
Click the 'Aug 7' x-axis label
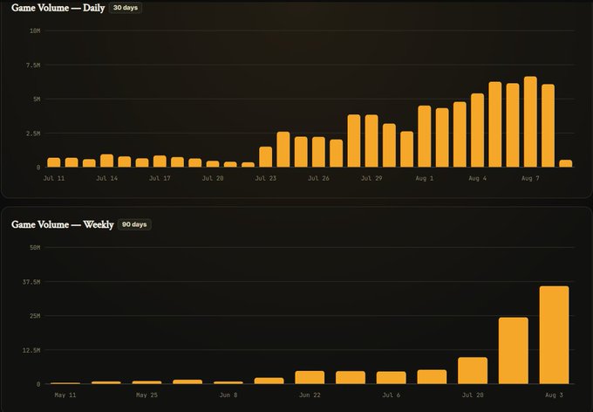[530, 178]
